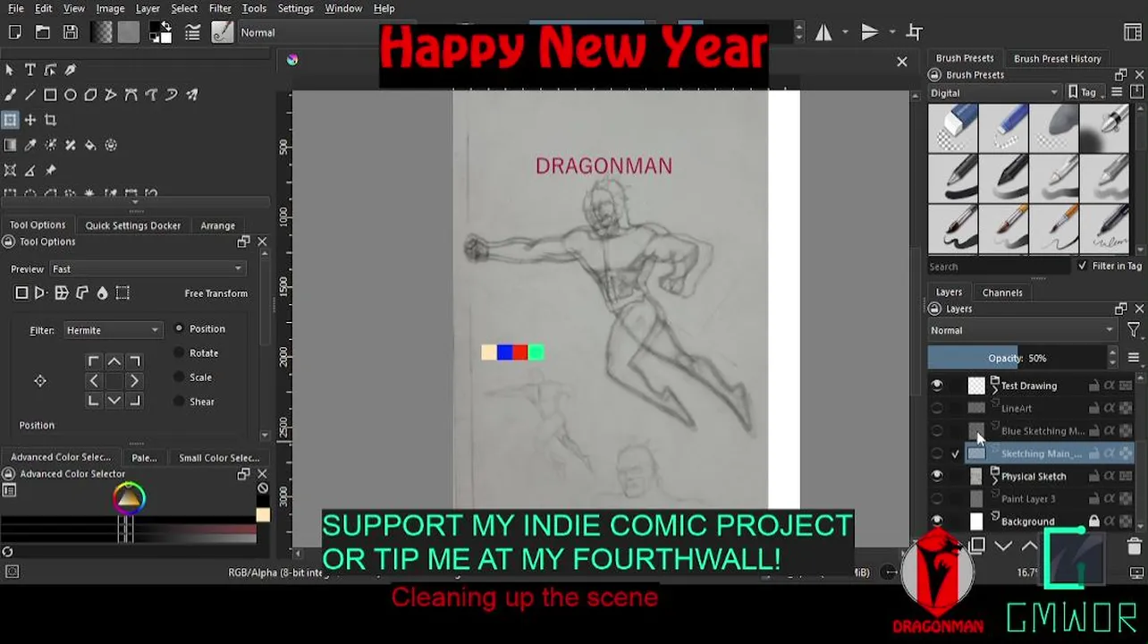Toggle horizontal mirror in top toolbar
Screen dimensions: 1148x644
pyautogui.click(x=823, y=33)
